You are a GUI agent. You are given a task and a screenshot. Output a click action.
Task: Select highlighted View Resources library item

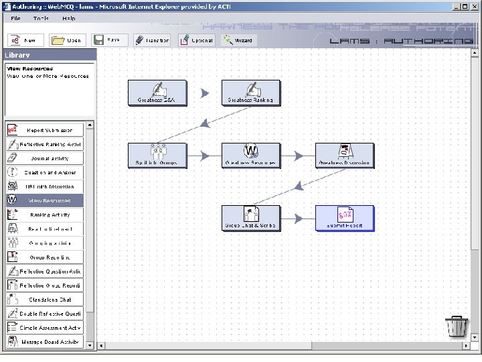[x=45, y=200]
